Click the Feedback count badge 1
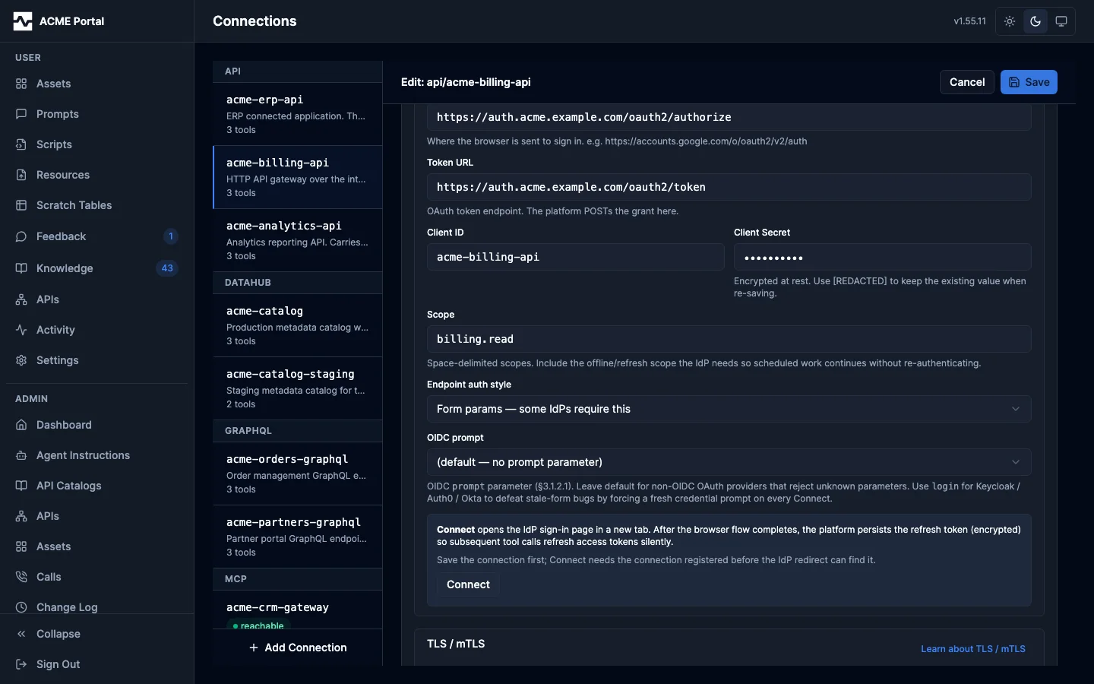The height and width of the screenshot is (684, 1094). pyautogui.click(x=171, y=236)
